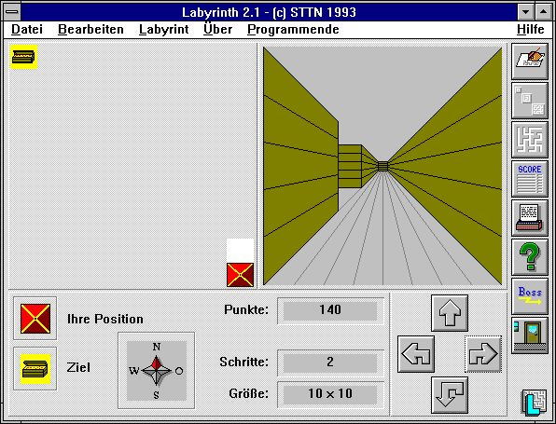This screenshot has width=556, height=424.
Task: Exit through the door icon
Action: coord(529,335)
